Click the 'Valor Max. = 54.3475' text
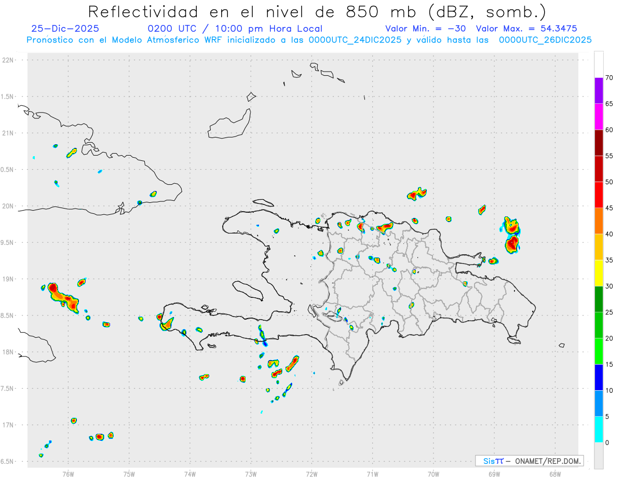623x481 pixels. (526, 29)
